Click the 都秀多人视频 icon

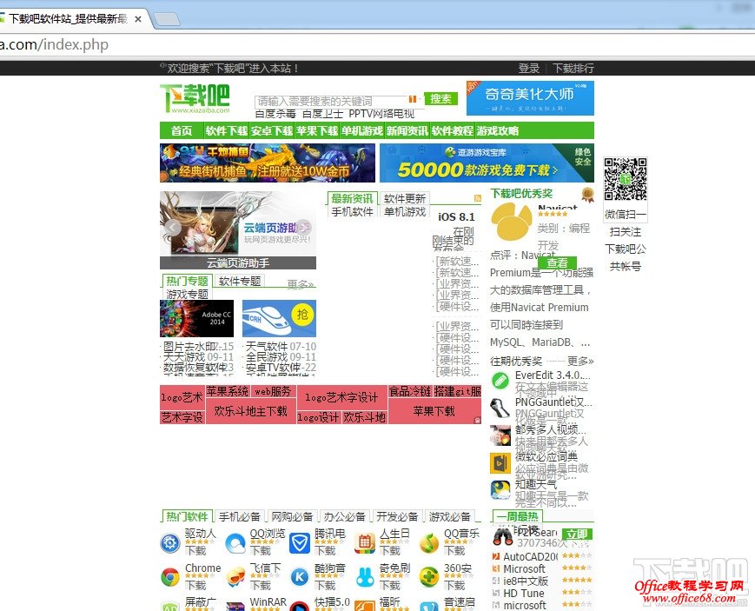pos(500,435)
